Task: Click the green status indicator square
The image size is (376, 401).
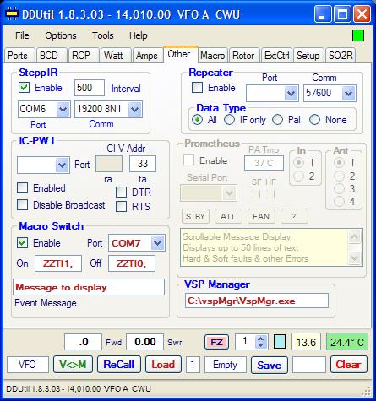Action: tap(358, 35)
